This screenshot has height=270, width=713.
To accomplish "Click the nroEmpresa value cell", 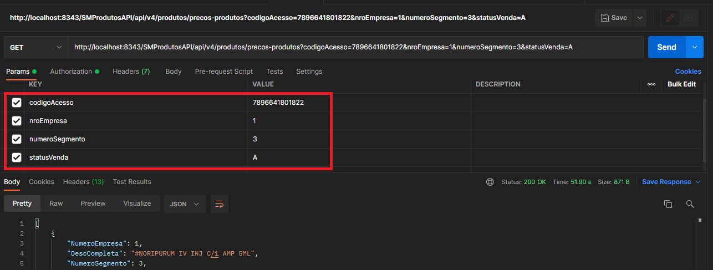I will coord(359,121).
